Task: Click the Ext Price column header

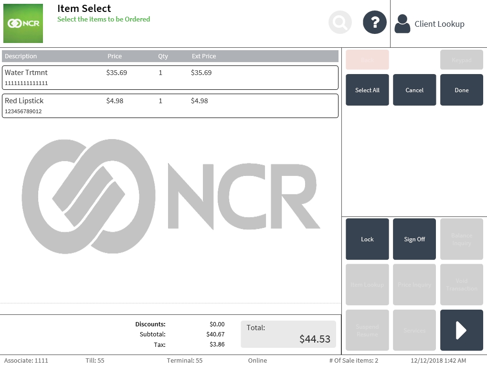Action: pos(204,56)
